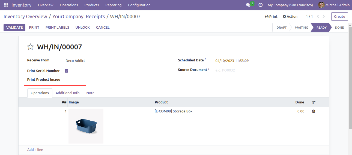Uncheck Print Serial Number checkbox
The image size is (352, 155).
tap(66, 71)
